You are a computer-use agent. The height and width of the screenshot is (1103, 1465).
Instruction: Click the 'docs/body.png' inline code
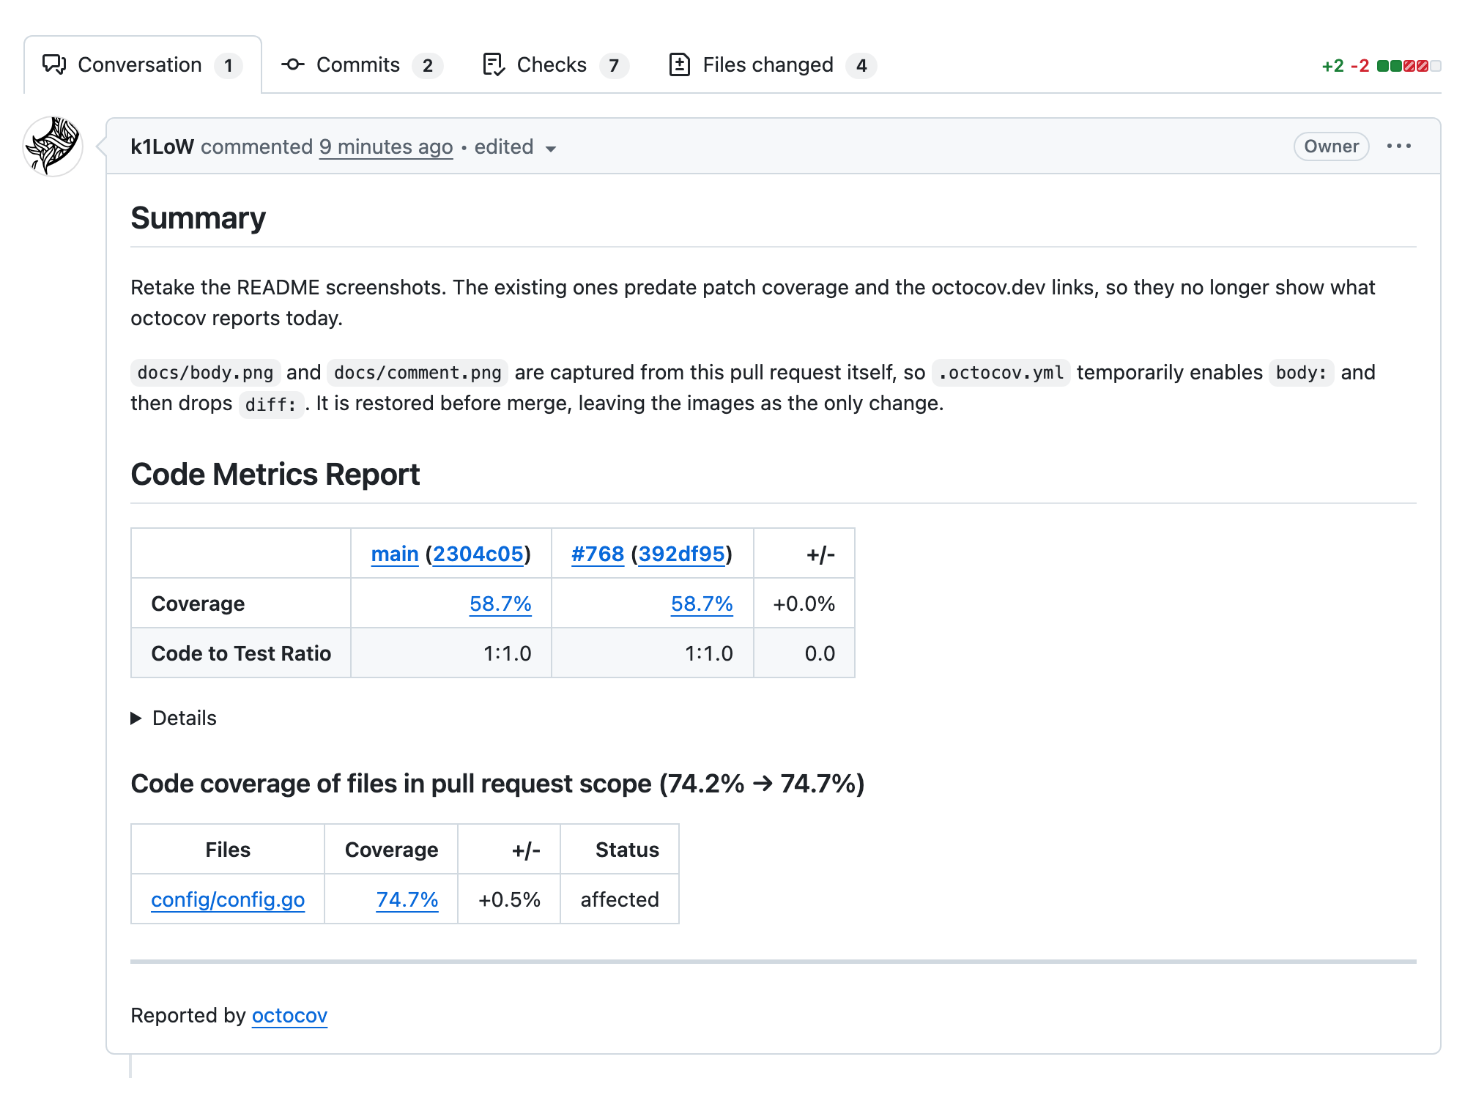pyautogui.click(x=205, y=373)
